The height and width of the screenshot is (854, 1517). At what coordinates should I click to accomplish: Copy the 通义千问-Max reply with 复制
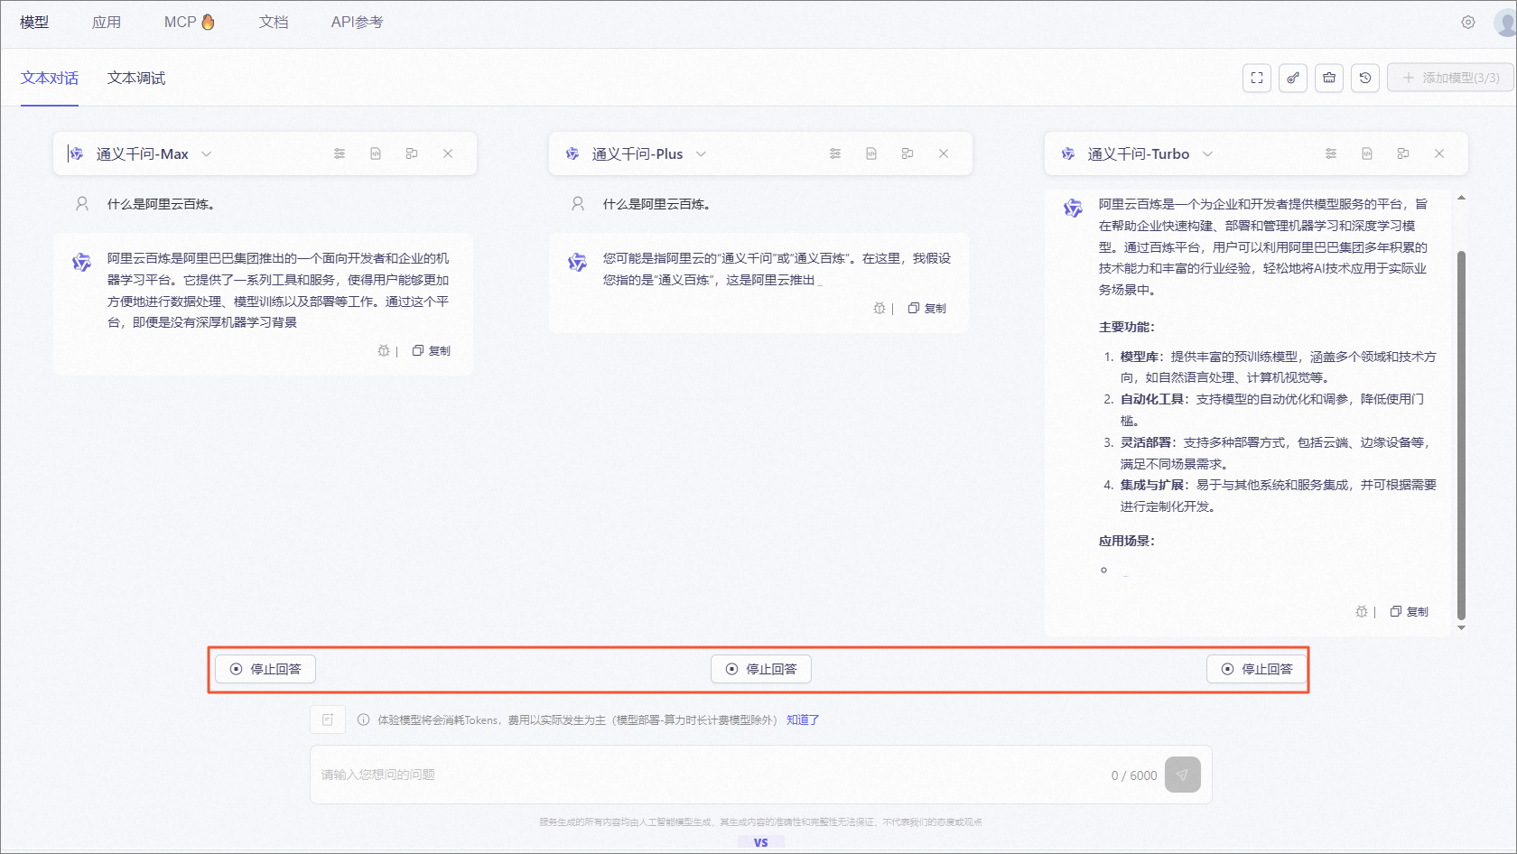pyautogui.click(x=432, y=350)
